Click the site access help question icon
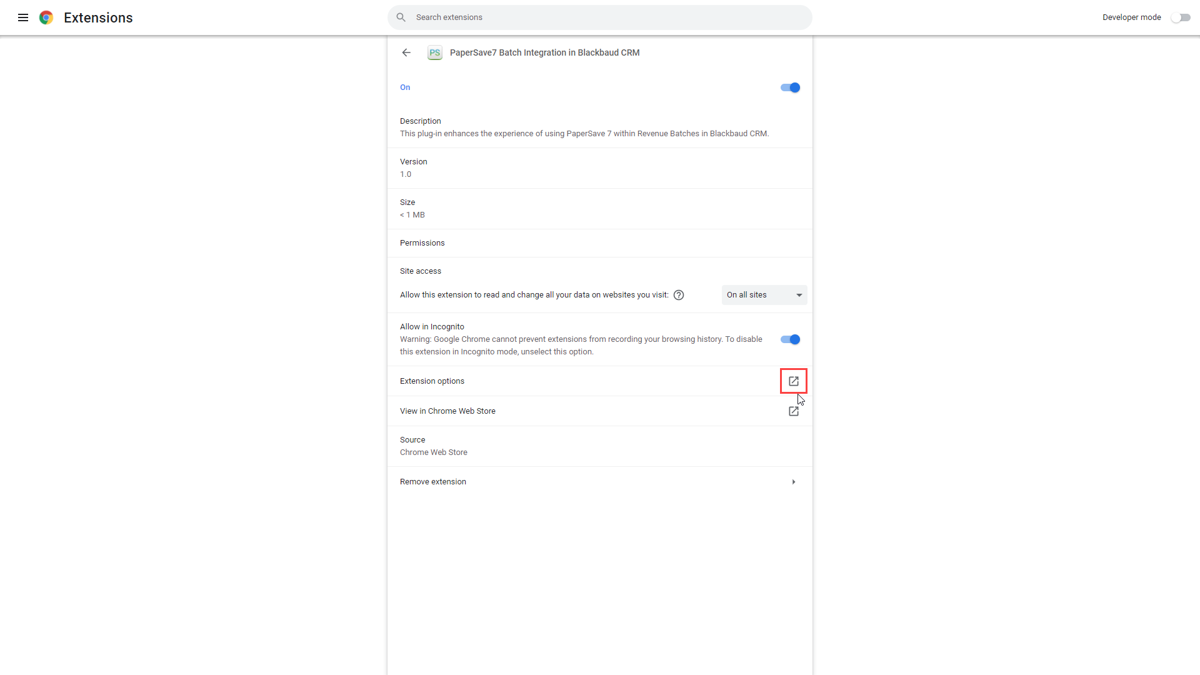 pyautogui.click(x=679, y=295)
